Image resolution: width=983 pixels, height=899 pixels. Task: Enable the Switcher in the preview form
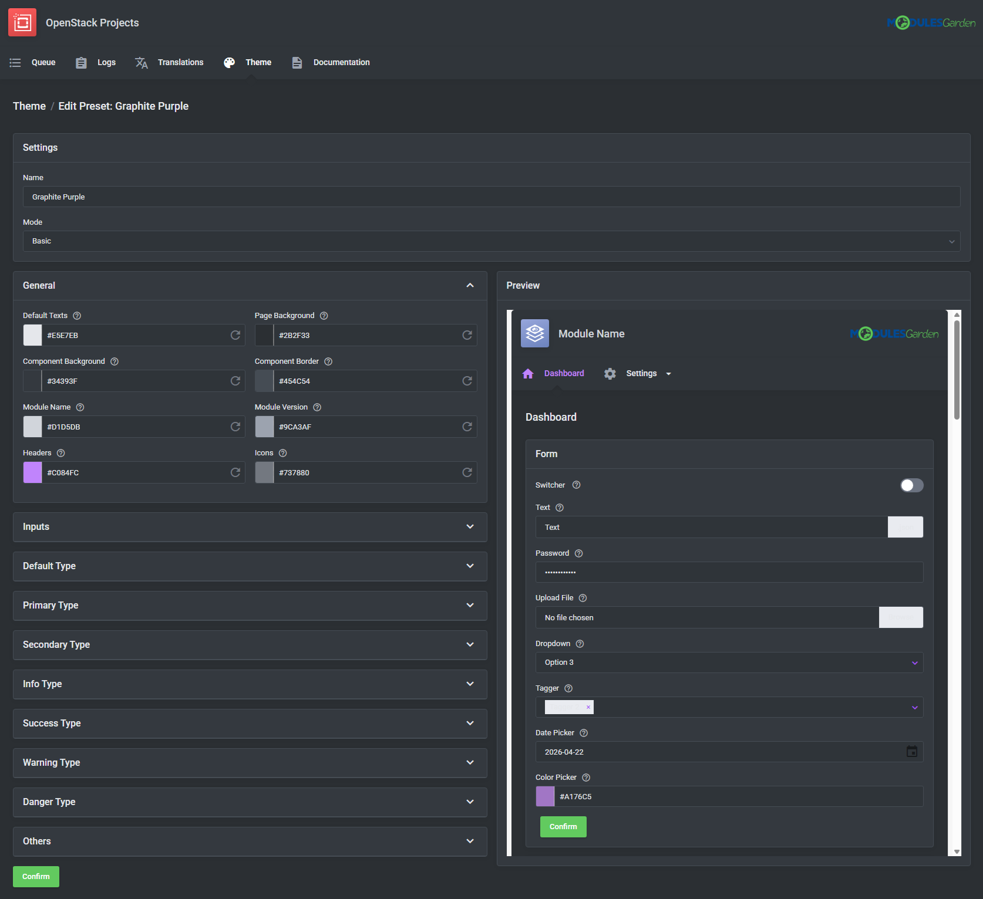[x=911, y=485]
